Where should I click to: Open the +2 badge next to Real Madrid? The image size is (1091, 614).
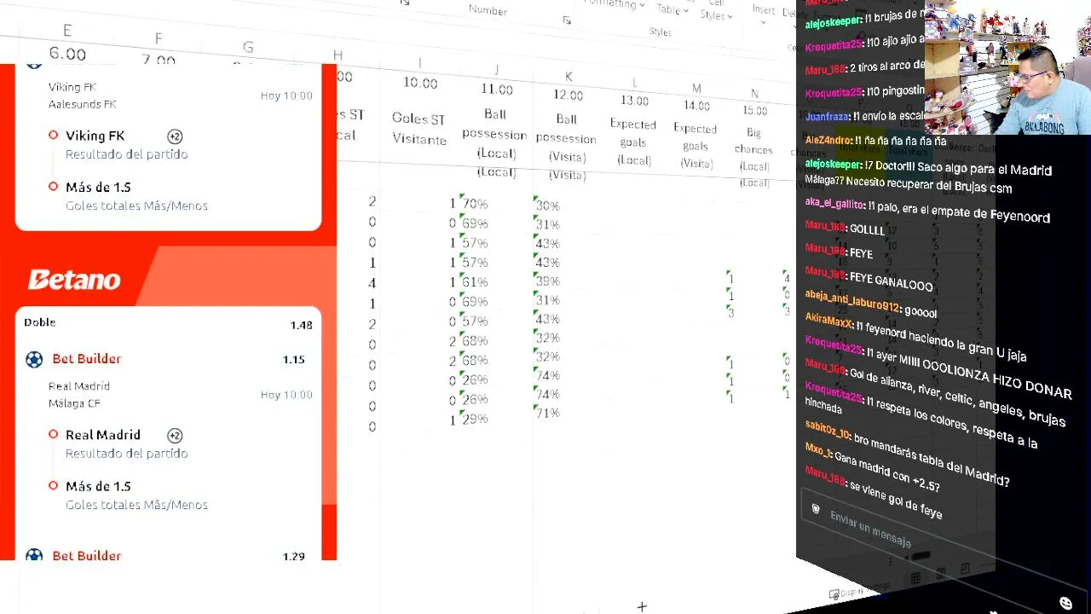(175, 436)
